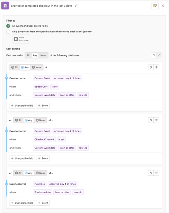Click the Purchase event row marker icon
169x213 pixels.
(x=7, y=184)
